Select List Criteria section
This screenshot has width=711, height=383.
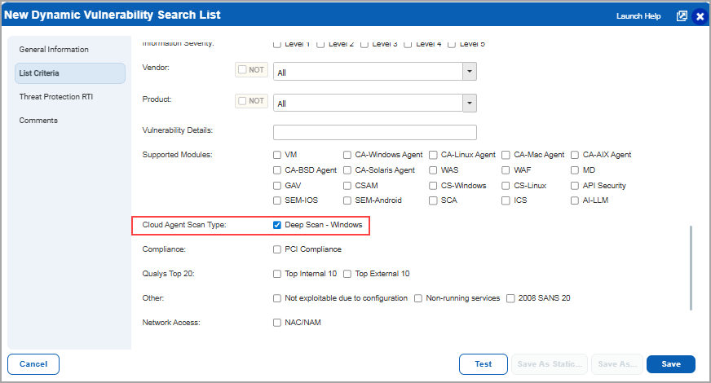pyautogui.click(x=70, y=73)
